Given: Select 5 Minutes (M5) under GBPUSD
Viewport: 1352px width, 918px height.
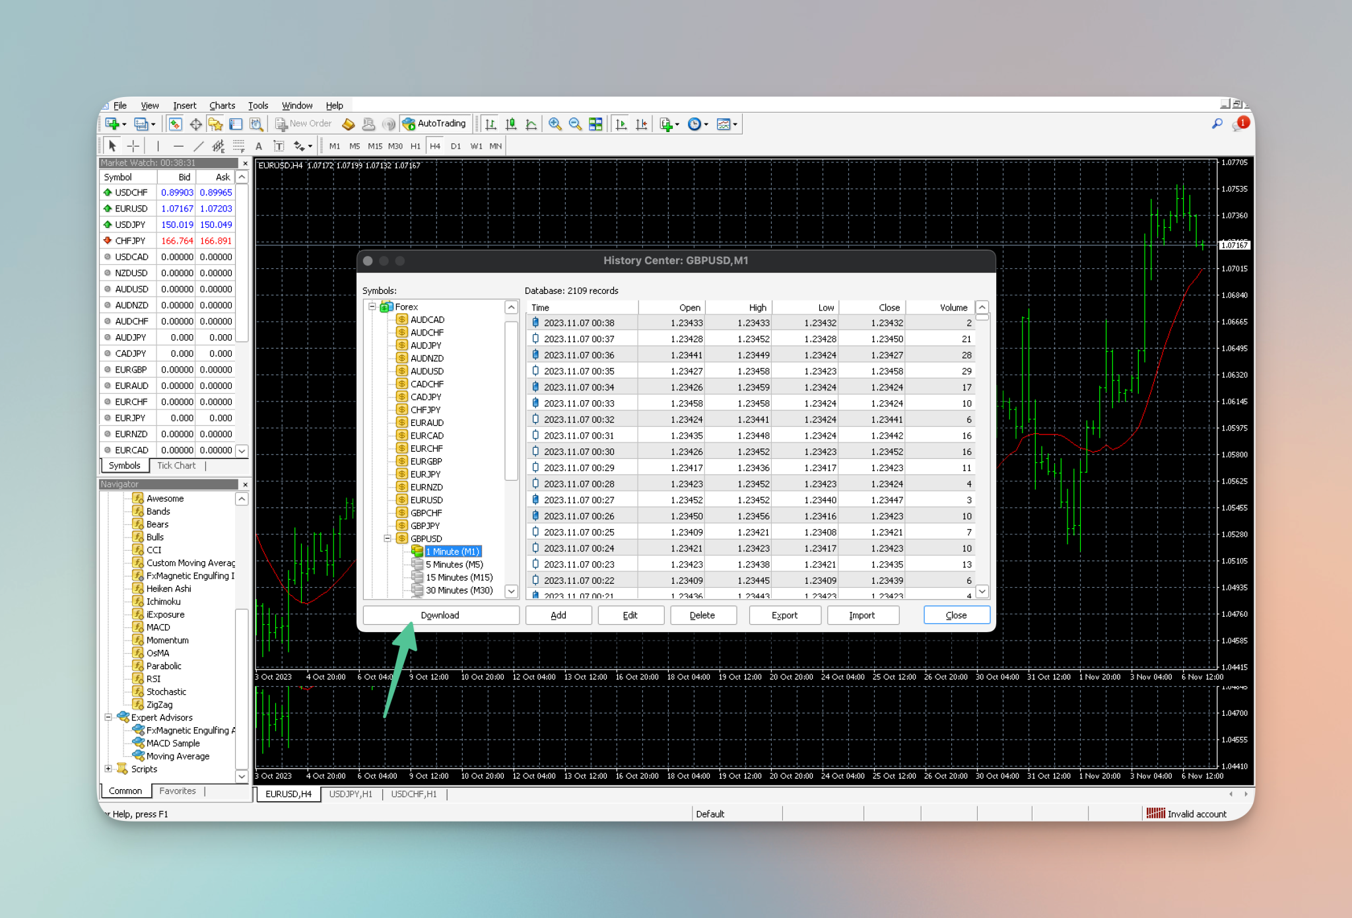Looking at the screenshot, I should (454, 565).
